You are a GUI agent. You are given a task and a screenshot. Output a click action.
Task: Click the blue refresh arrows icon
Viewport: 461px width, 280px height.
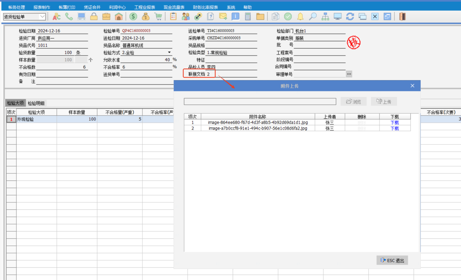350,17
